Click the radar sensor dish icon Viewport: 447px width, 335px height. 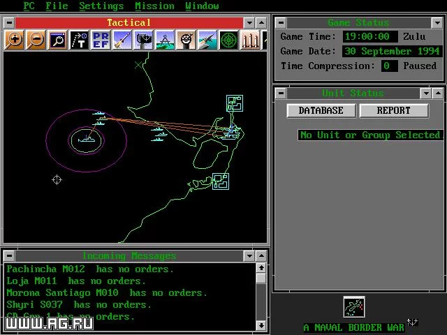point(144,40)
